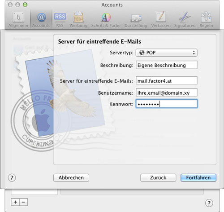Viewport: 224px width, 212px height.
Task: Remove account with the minus button
Action: tap(23, 202)
